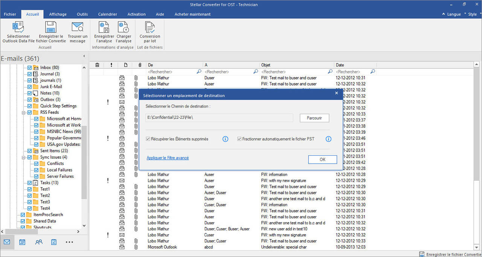Click status bar Enregistrer le fichier Convertie icon

(x=422, y=254)
